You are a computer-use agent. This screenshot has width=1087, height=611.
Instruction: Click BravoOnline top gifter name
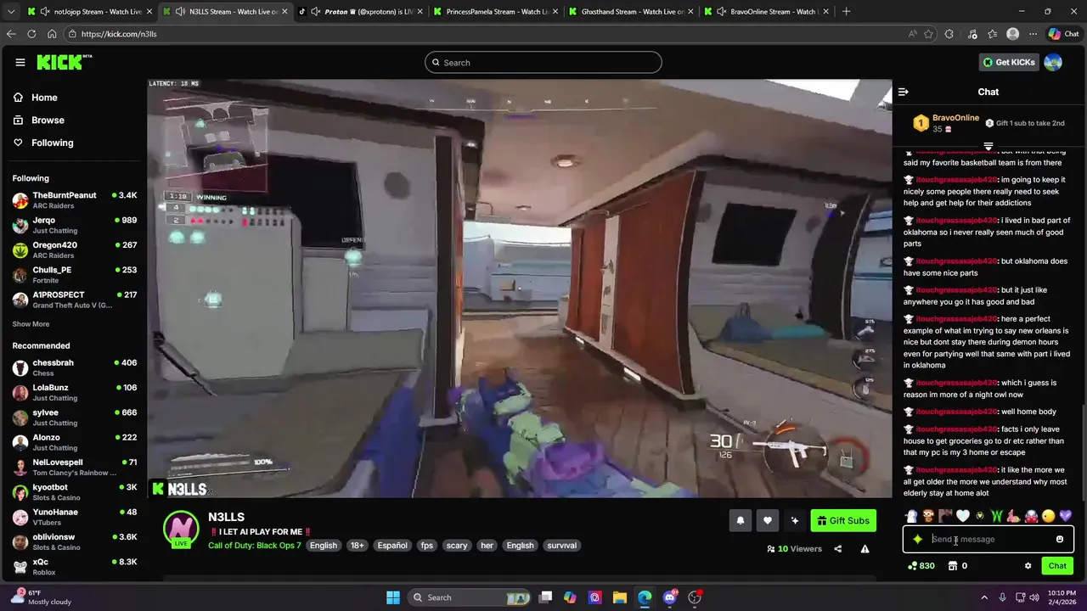coord(955,118)
